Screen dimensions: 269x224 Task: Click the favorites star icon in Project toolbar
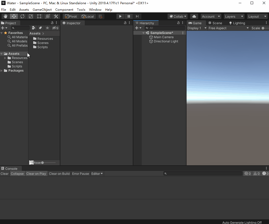pyautogui.click(x=47, y=28)
